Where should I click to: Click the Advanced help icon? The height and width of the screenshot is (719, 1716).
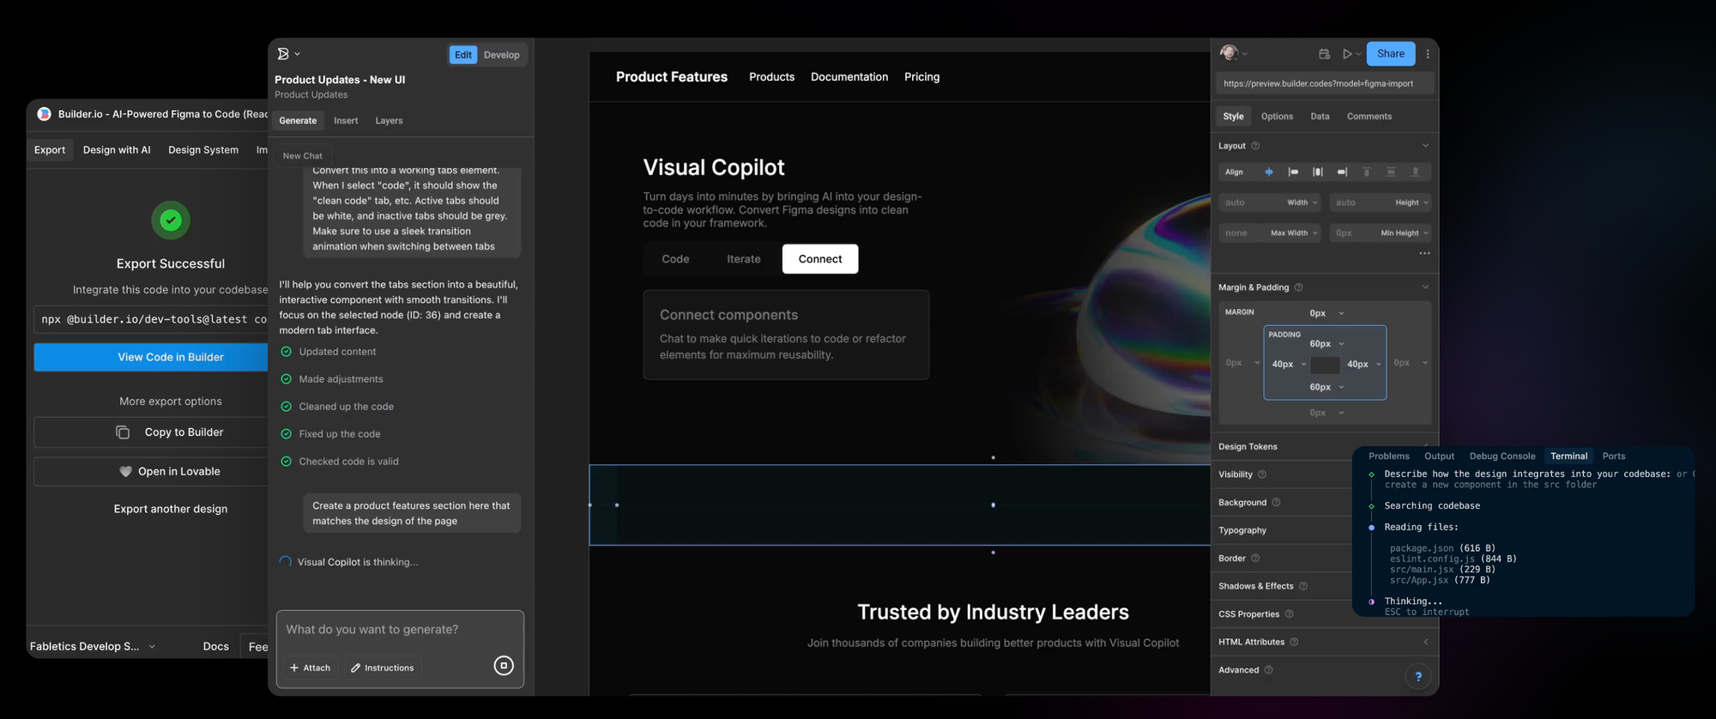[1268, 670]
